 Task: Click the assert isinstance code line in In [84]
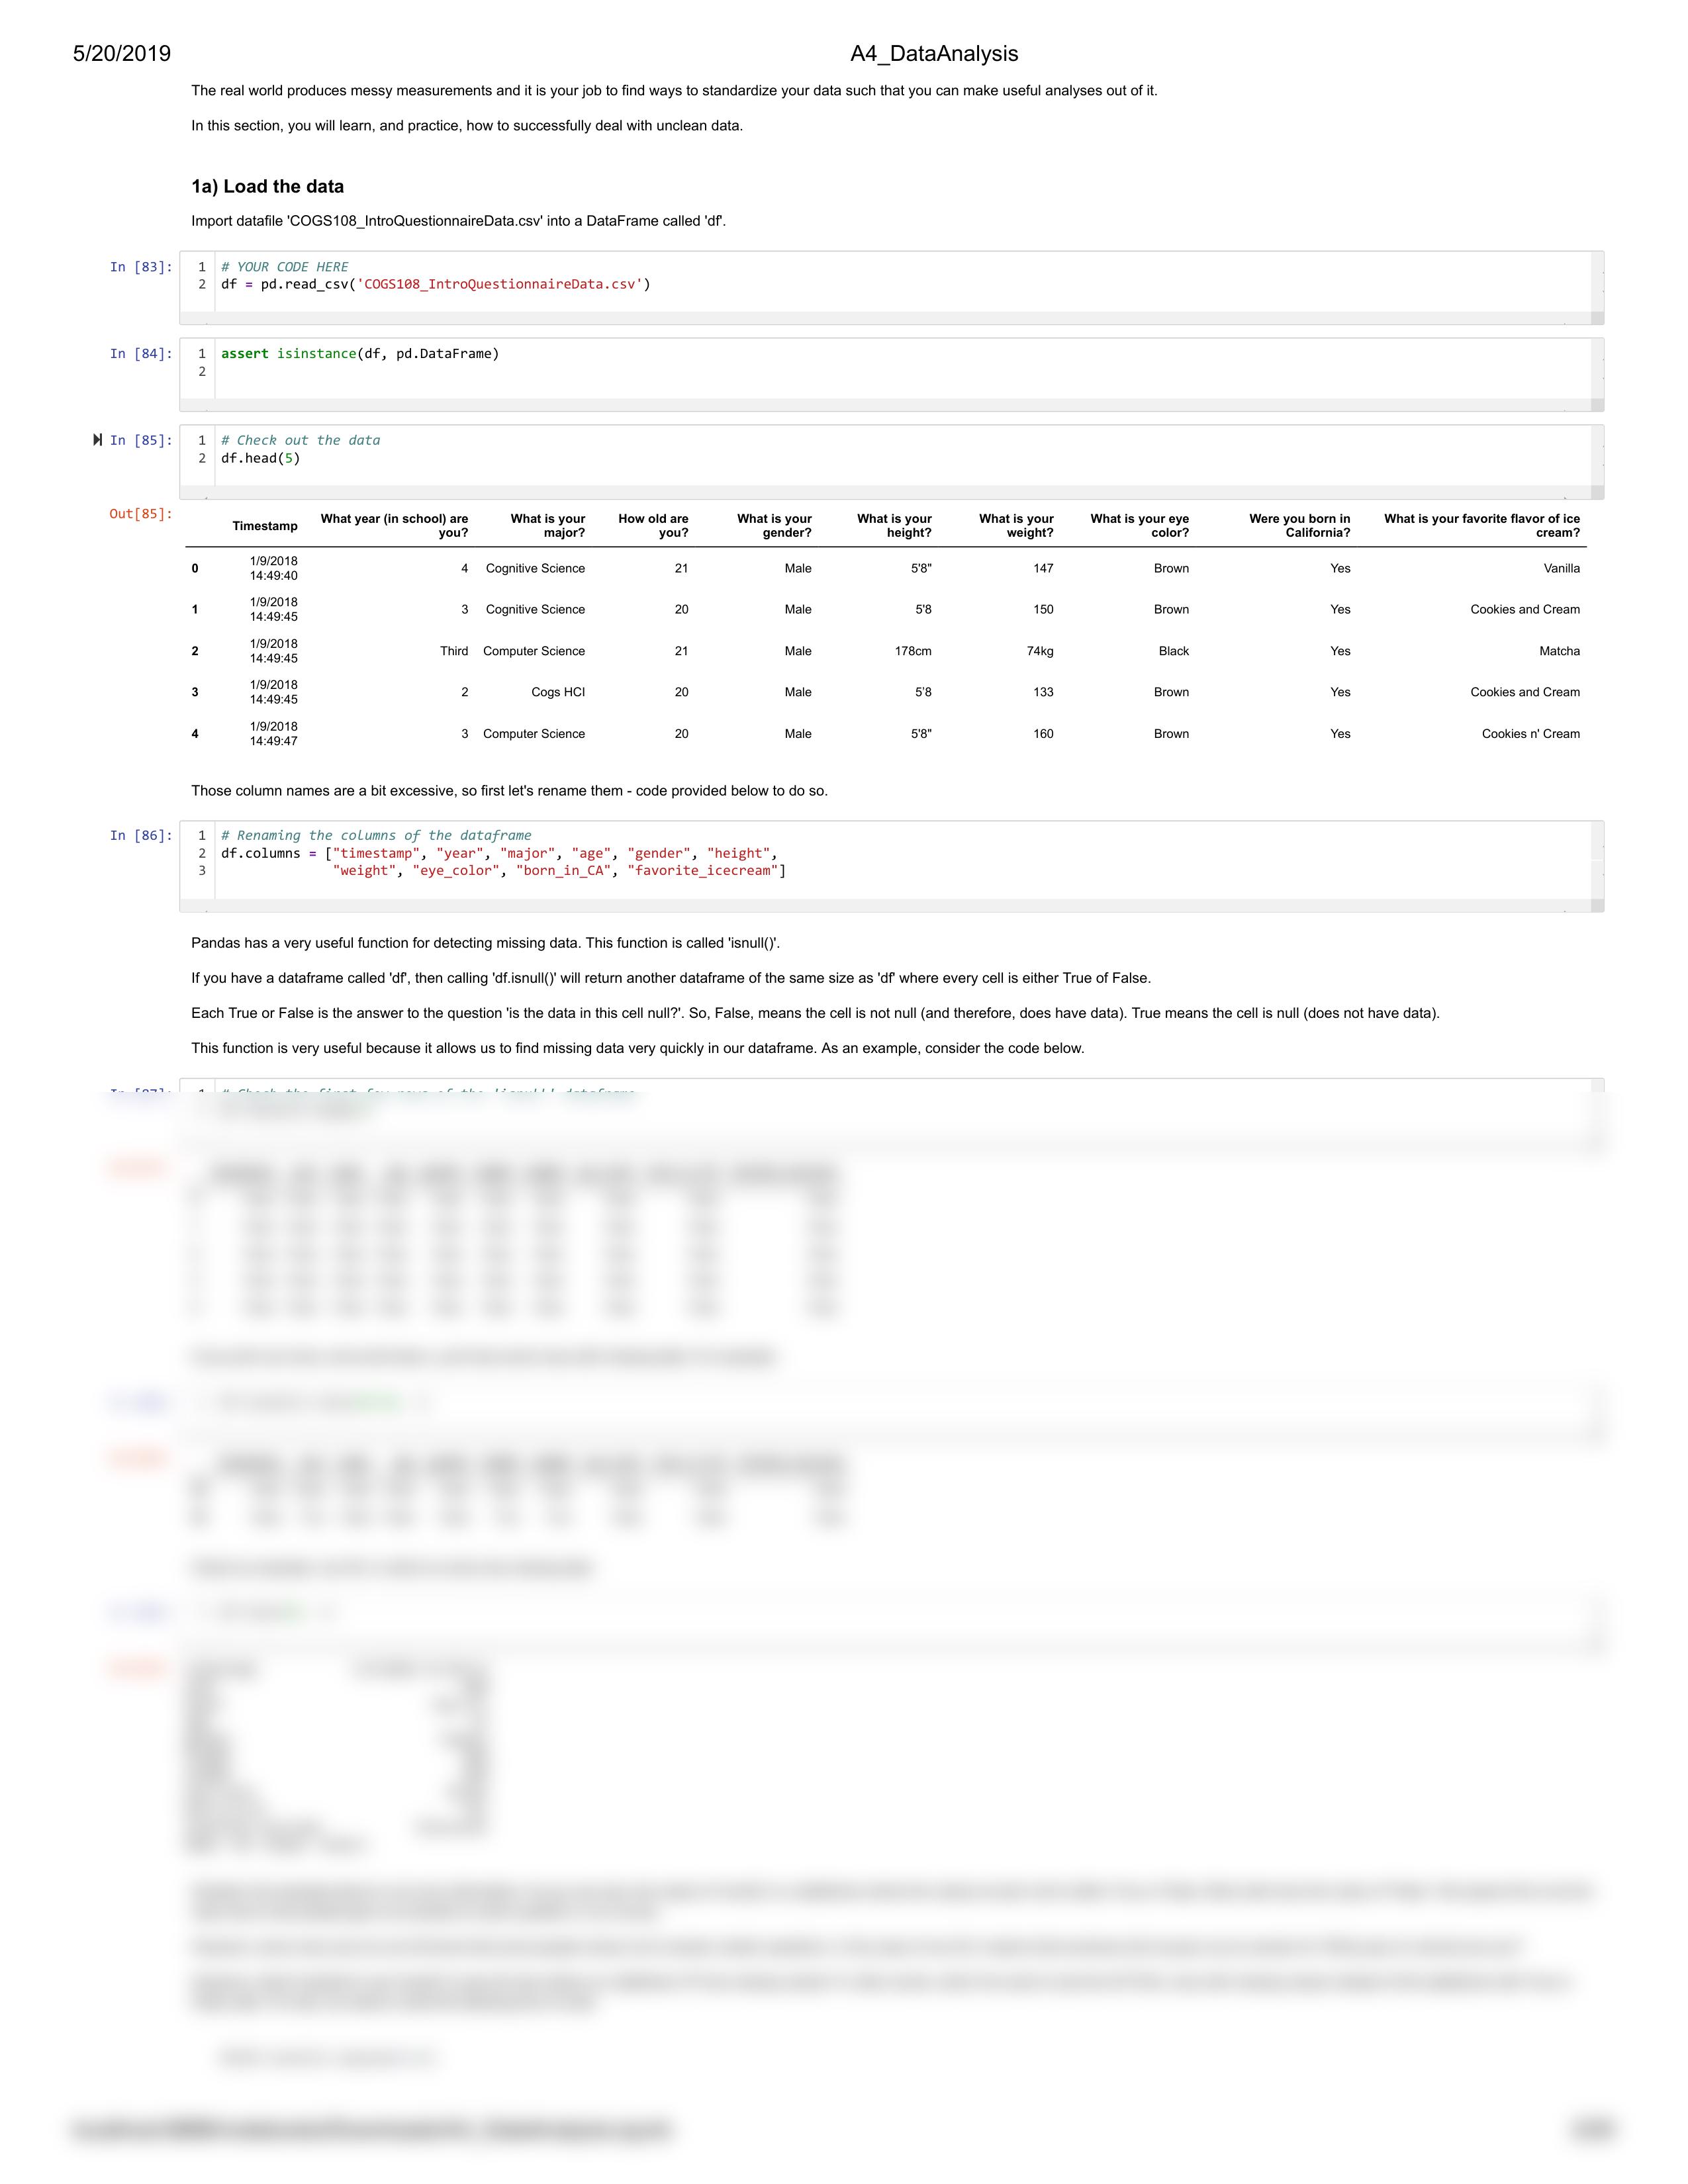tap(360, 354)
